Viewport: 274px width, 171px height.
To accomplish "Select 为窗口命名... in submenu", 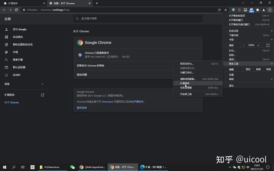I will 198,73.
